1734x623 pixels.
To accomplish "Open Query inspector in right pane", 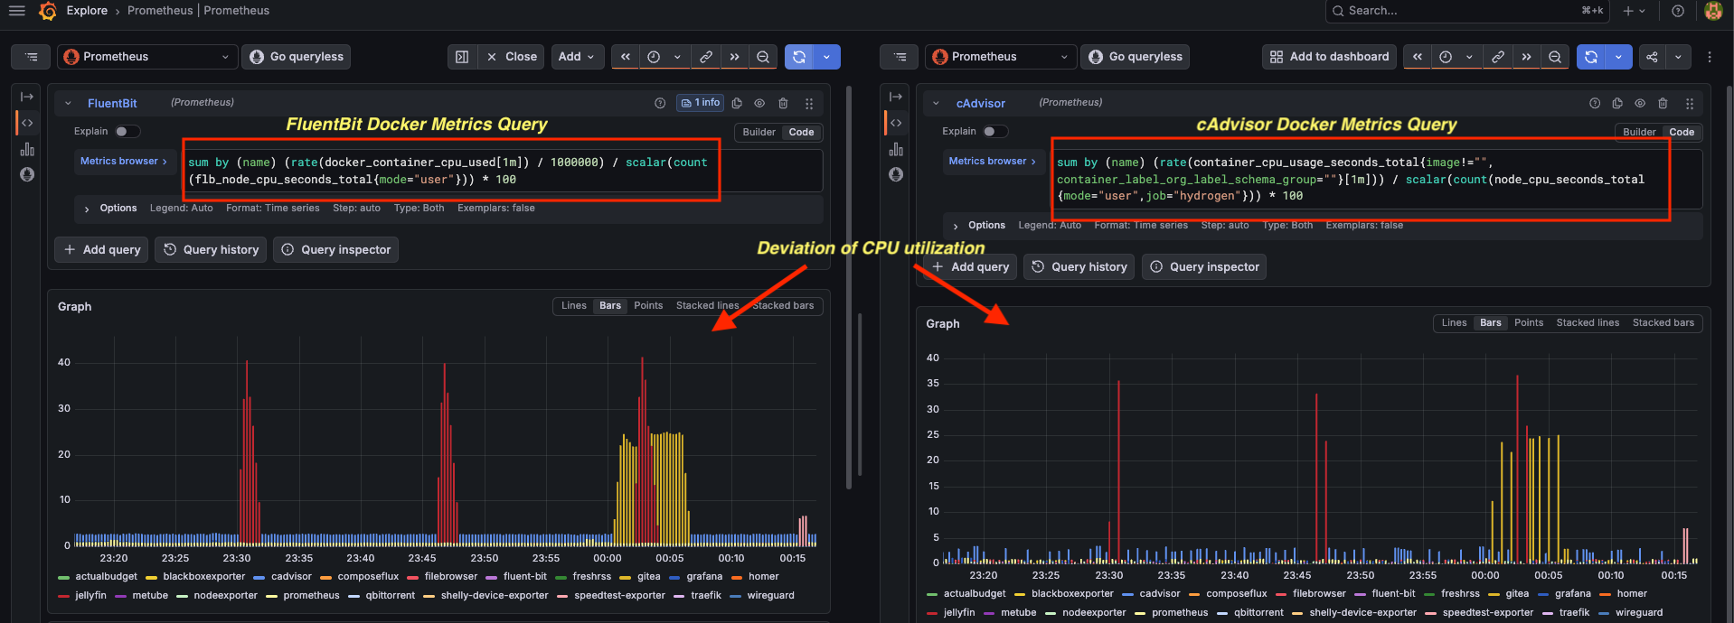I will (x=1204, y=267).
